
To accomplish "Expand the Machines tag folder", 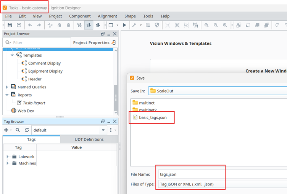I will tap(7, 163).
